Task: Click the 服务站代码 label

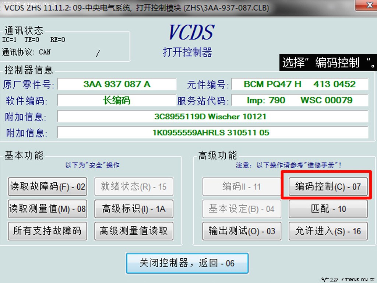Action: [203, 101]
